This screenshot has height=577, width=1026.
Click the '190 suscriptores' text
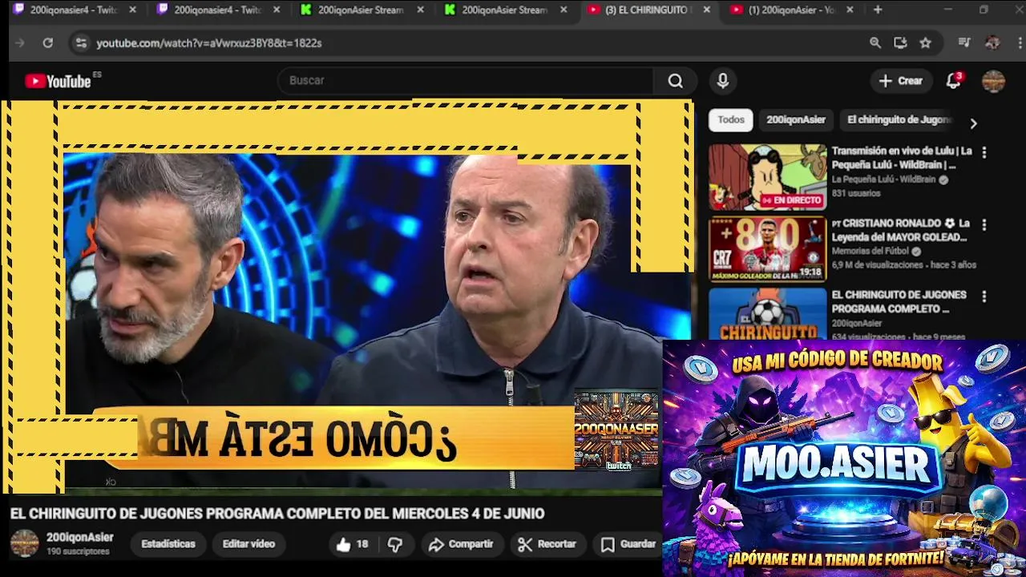(x=78, y=552)
